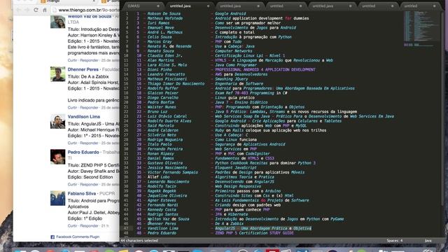Click the Facebook logo beside Comments Plugin
Screen dimensions: 448x252
(52, 237)
